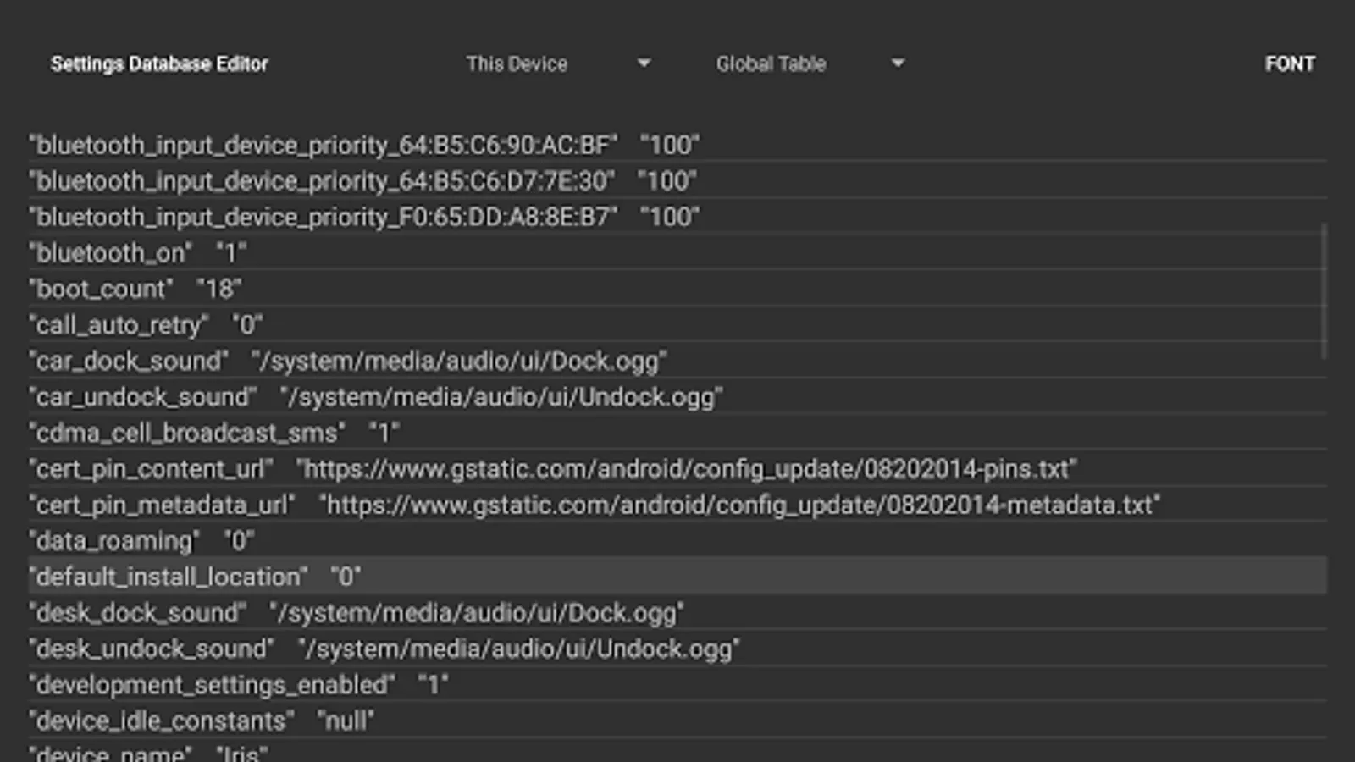Click the FONT option
1355x762 pixels.
point(1290,63)
